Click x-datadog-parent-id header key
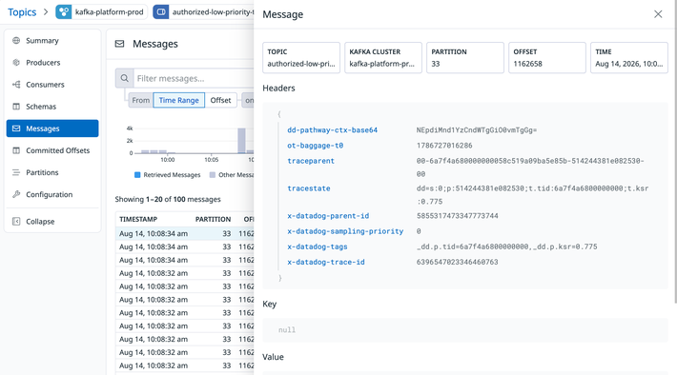Viewport: 677px width, 375px height. [328, 216]
